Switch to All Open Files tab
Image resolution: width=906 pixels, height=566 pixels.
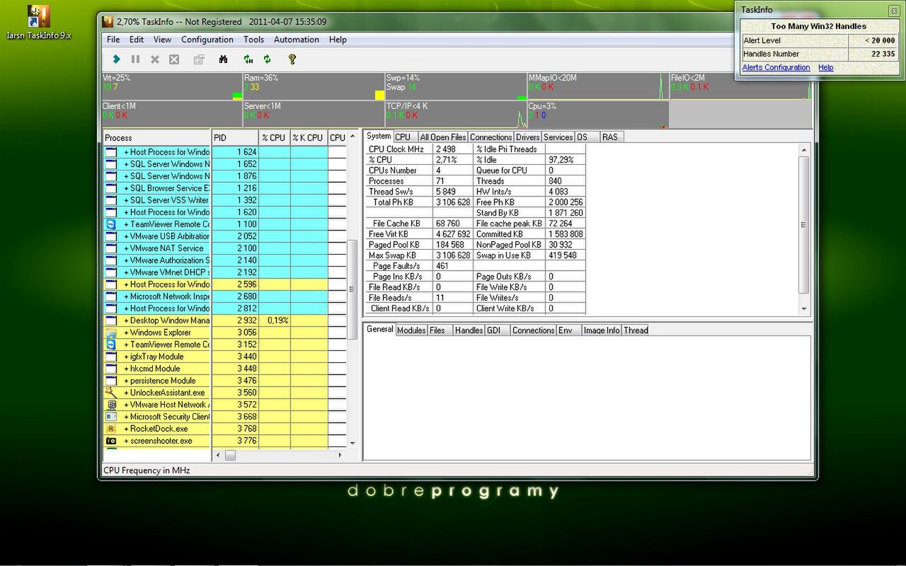[x=443, y=137]
